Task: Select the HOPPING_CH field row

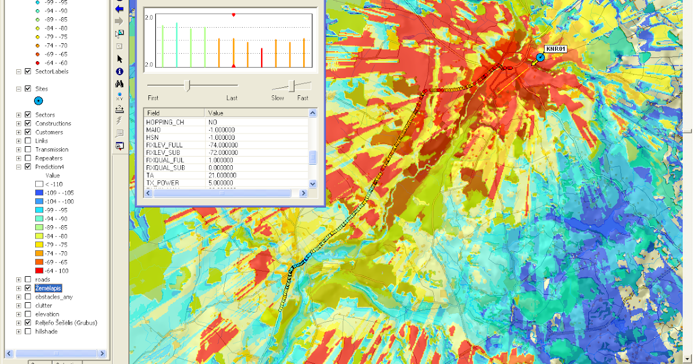Action: [226, 122]
